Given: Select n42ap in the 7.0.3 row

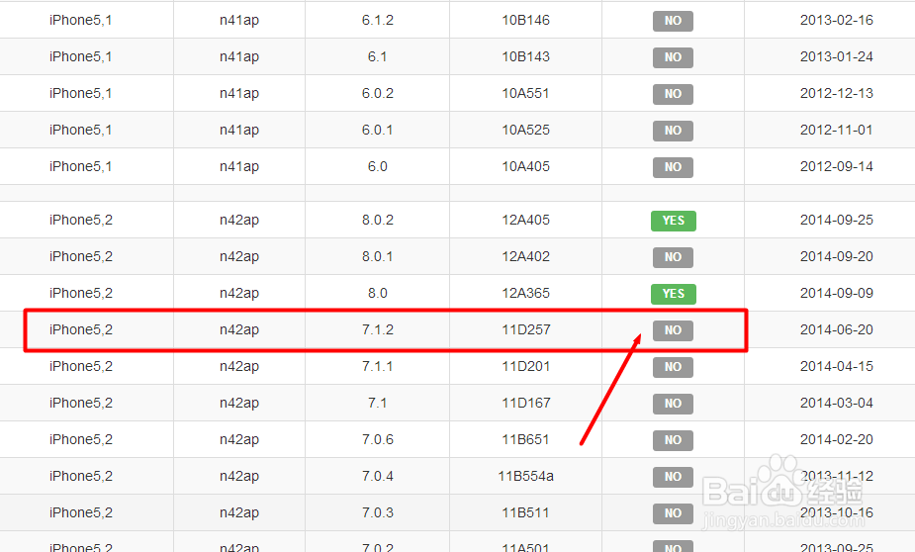Looking at the screenshot, I should click(x=239, y=512).
